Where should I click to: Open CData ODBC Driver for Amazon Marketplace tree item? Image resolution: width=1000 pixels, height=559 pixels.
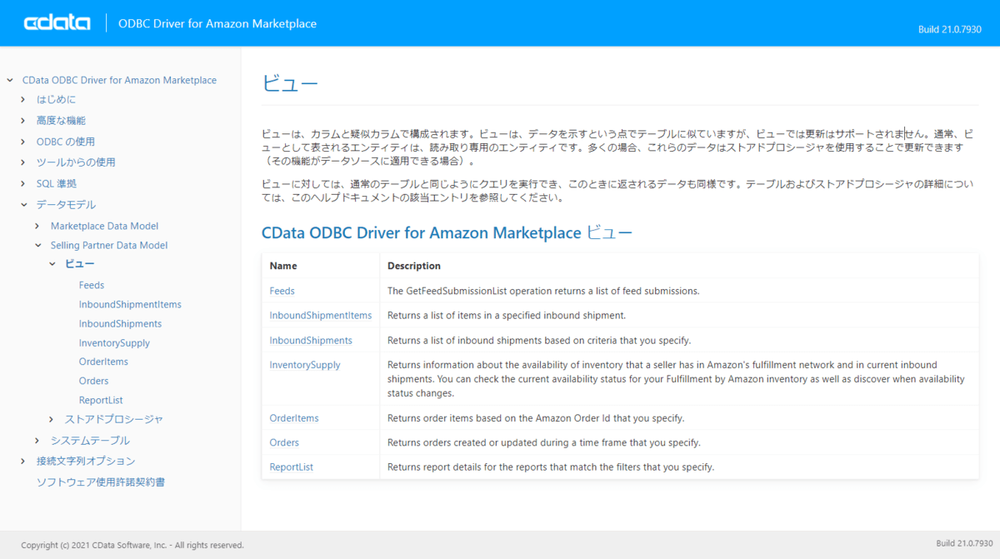[x=119, y=81]
